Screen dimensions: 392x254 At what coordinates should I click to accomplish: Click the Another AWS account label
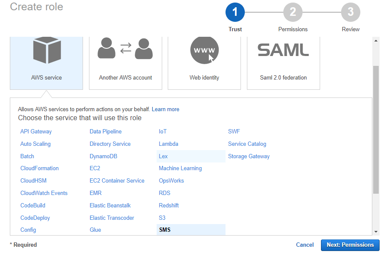[125, 78]
